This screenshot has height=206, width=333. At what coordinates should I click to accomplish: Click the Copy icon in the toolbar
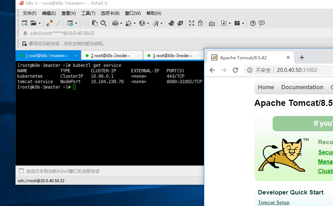click(x=86, y=23)
